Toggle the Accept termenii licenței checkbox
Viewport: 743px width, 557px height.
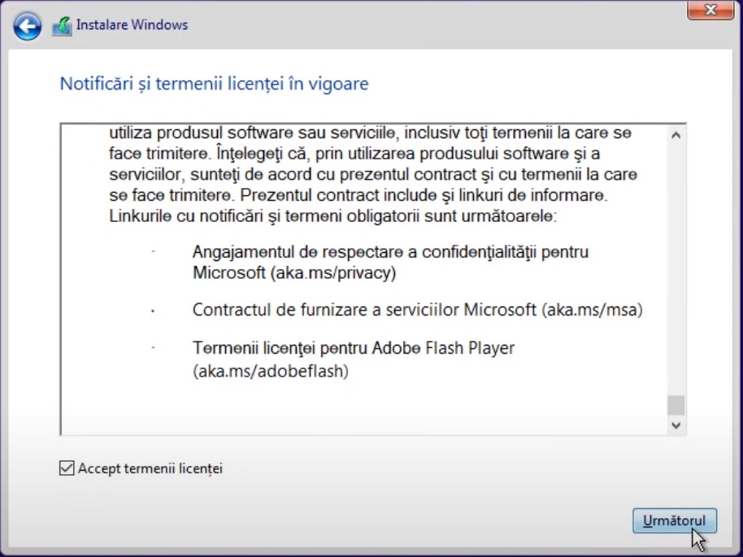point(67,468)
